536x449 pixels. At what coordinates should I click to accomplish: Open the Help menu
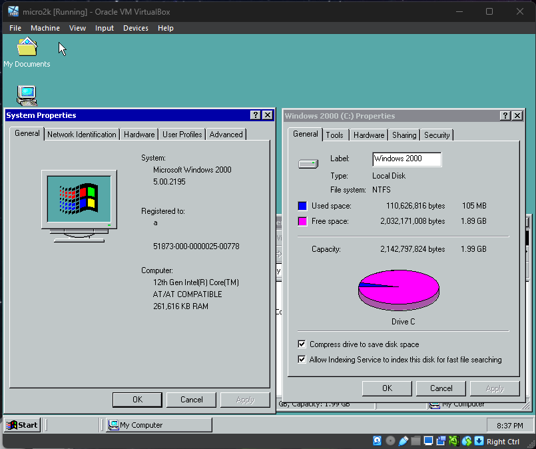click(165, 28)
